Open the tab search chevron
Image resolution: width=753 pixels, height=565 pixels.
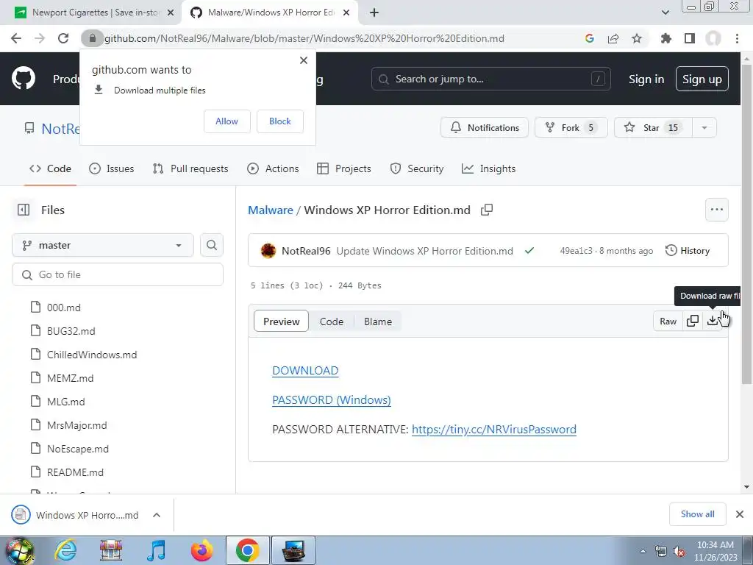click(665, 13)
